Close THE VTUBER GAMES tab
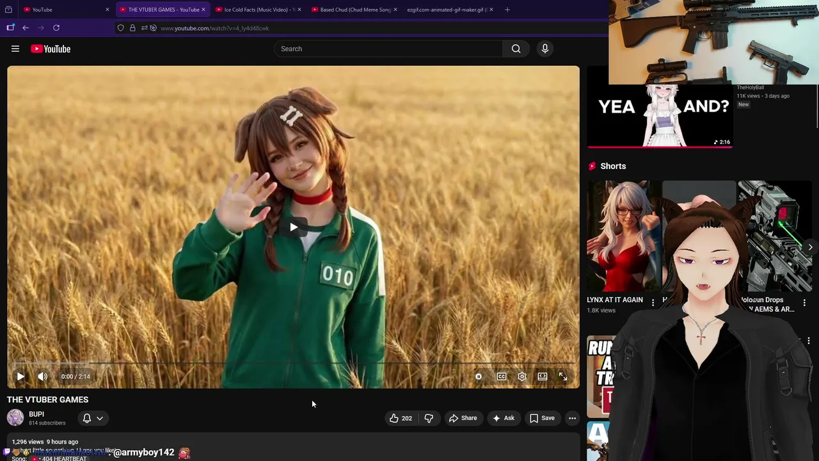 pos(203,10)
